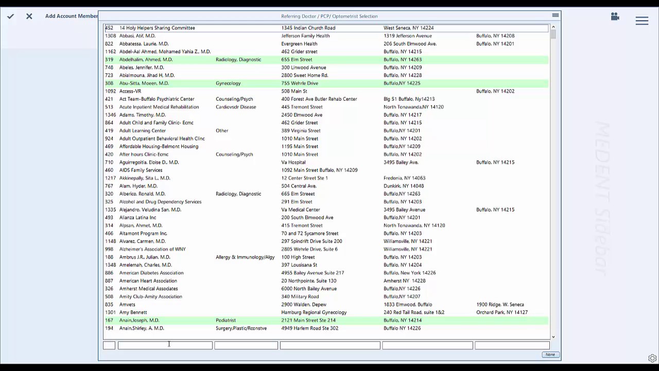
Task: Click the last filter input field beside None
Action: click(x=512, y=345)
